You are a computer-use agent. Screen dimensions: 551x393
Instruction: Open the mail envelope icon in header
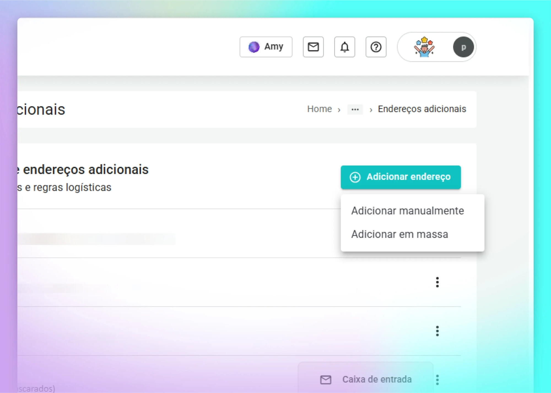[313, 47]
